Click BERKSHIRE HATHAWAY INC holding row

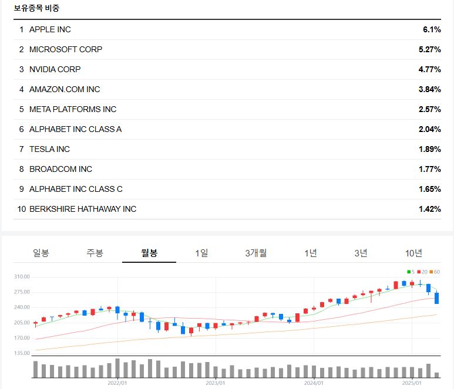coord(227,209)
